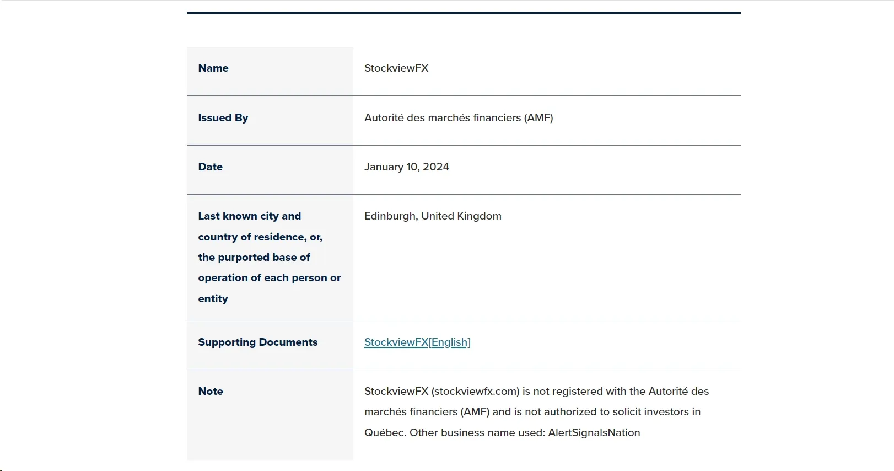Click the "Issued By" row label
Screen dimensions: 894x471
(x=223, y=118)
